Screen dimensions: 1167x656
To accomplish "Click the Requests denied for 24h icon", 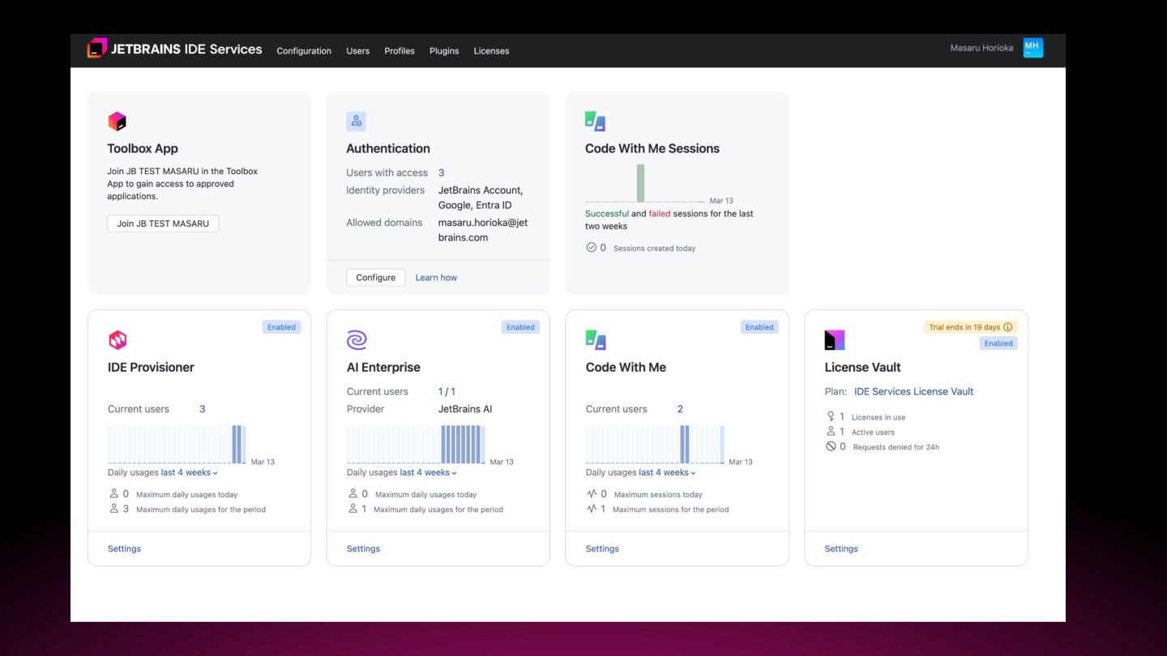I will click(831, 446).
